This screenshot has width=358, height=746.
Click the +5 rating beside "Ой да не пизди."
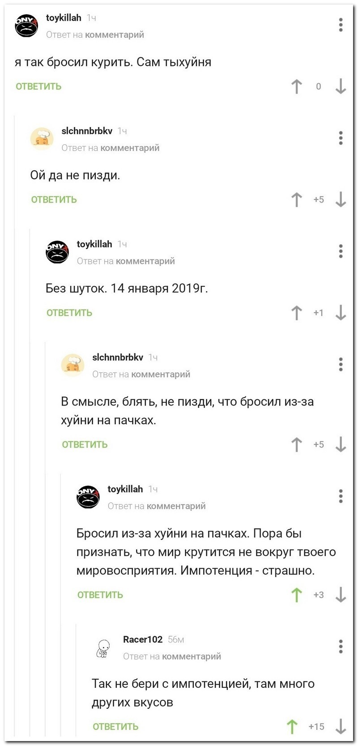pos(319,200)
